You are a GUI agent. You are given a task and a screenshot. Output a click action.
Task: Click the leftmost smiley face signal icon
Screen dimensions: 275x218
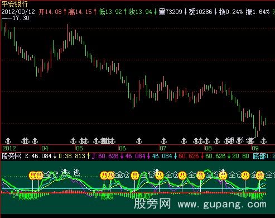32,176
